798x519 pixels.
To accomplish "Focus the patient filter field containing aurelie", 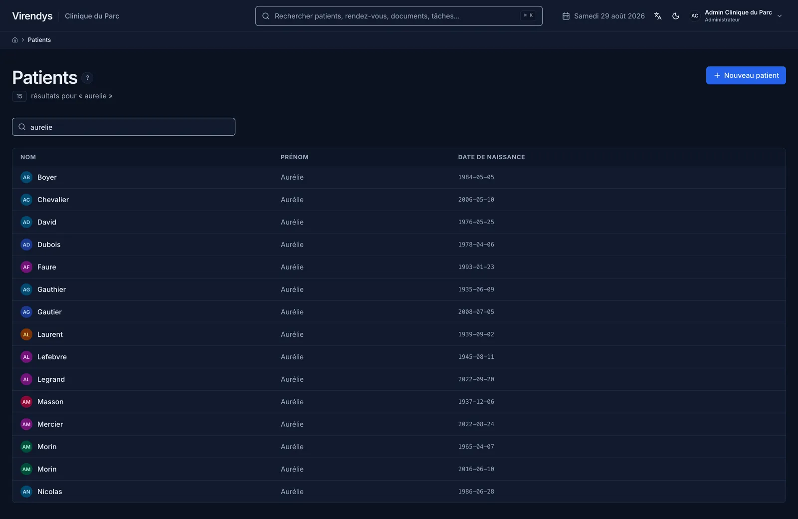I will tap(124, 127).
